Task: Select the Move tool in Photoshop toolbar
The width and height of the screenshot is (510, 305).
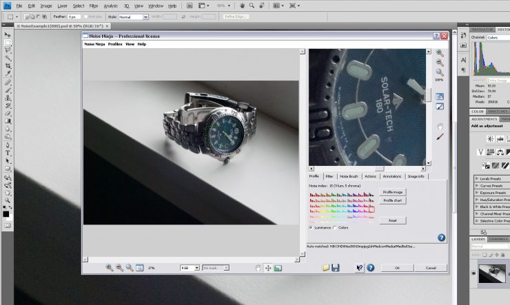Action: coord(8,34)
